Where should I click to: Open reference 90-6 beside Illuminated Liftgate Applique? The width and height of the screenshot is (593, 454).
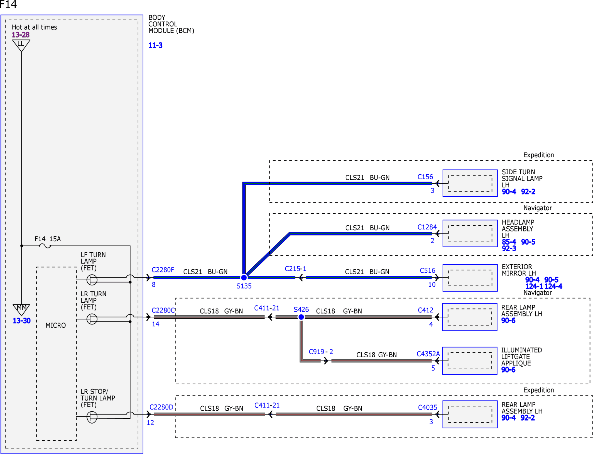pyautogui.click(x=508, y=370)
